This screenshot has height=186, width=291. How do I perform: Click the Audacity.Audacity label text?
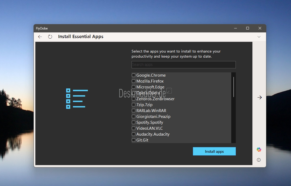153,134
